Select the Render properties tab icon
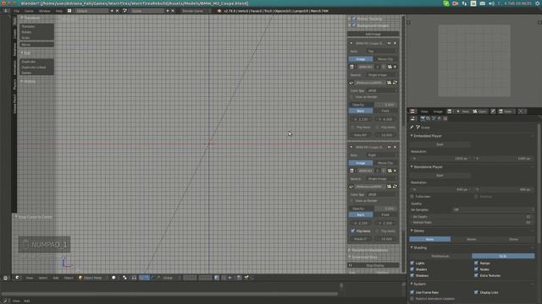Screen dimensions: 542x304 click(x=423, y=118)
